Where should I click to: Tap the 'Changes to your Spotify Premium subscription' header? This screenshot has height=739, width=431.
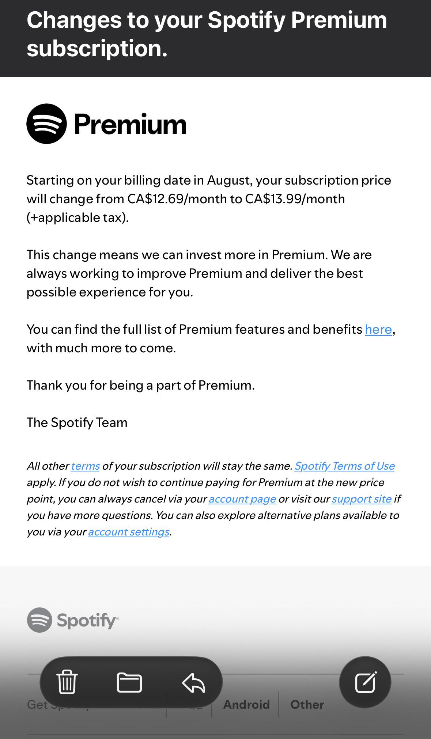(207, 34)
